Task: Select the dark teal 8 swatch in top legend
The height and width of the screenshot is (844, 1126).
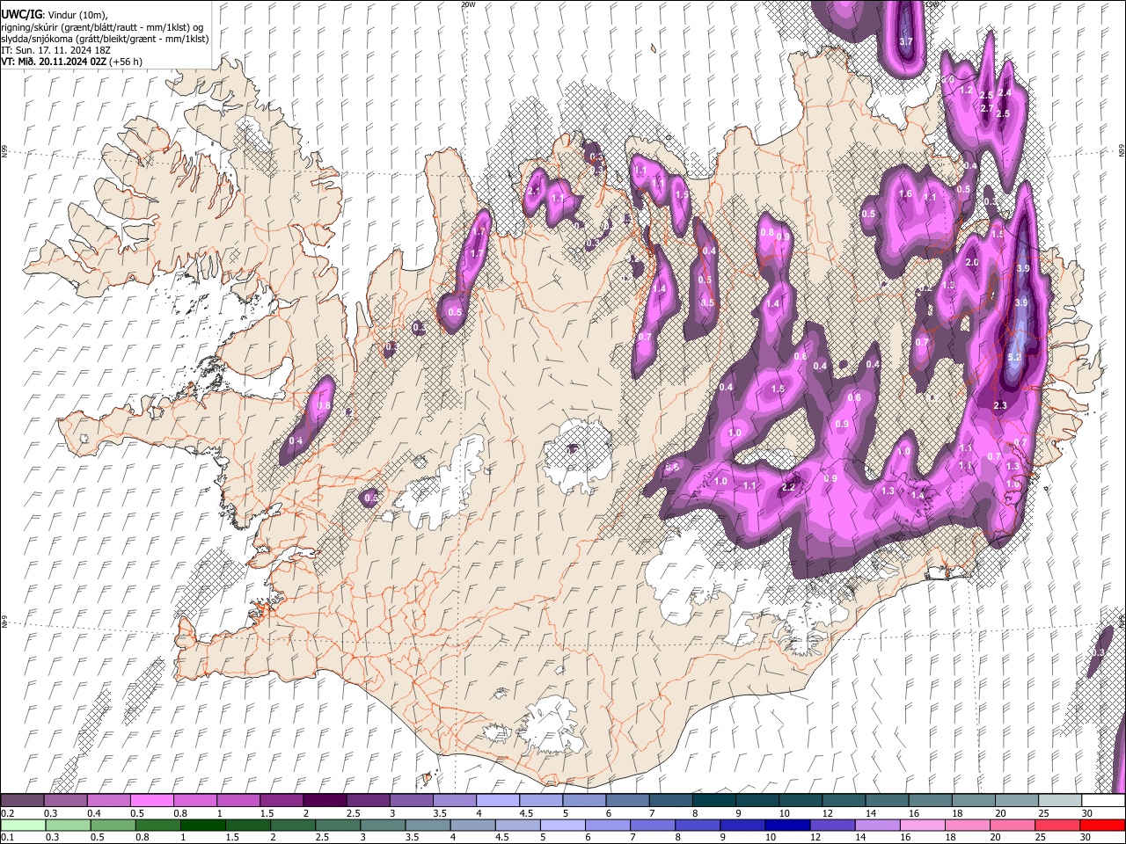Action: click(x=713, y=801)
